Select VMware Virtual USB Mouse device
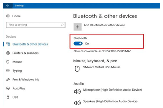The width and height of the screenshot is (163, 108). click(102, 67)
